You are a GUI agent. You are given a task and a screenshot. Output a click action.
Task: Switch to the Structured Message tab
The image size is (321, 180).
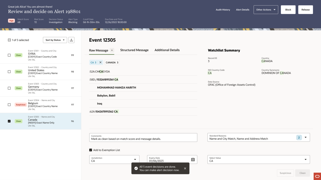point(134,50)
